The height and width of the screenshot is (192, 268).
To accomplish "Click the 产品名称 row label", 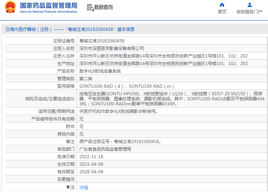I will click(66, 71).
